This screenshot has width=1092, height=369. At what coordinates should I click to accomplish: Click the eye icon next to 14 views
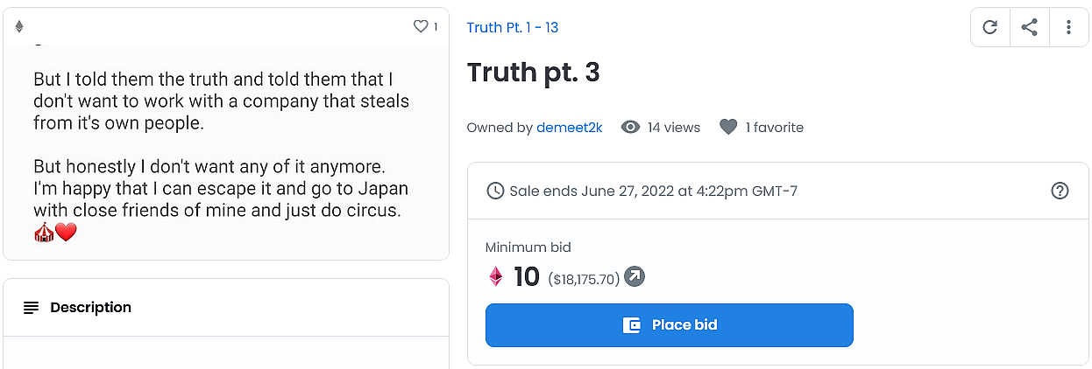click(630, 128)
